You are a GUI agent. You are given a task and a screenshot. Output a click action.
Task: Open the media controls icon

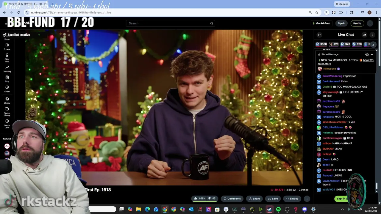coord(362,12)
